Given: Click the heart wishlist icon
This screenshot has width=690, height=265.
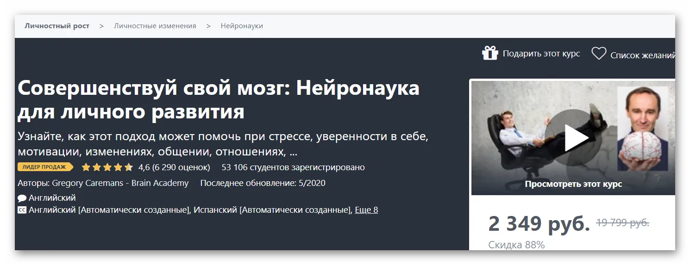Looking at the screenshot, I should [599, 54].
